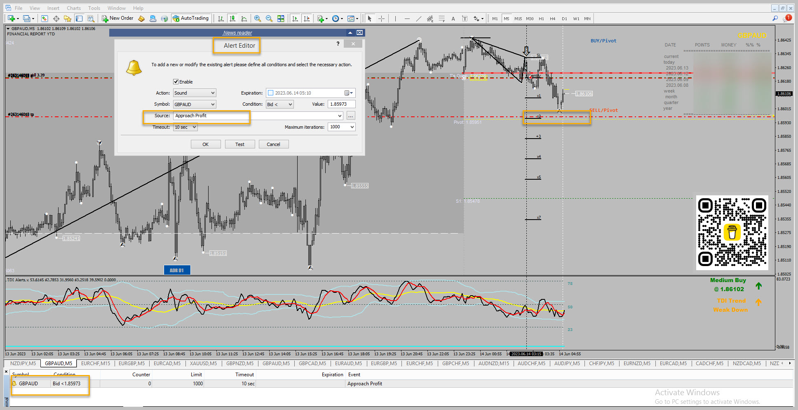Click OK to confirm the alert
The image size is (798, 410).
(x=205, y=144)
